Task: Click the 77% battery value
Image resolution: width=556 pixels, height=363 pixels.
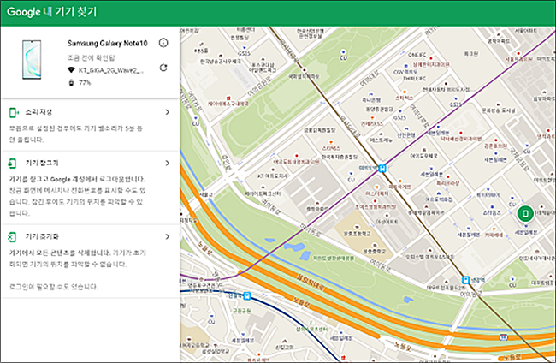Action: (x=85, y=83)
